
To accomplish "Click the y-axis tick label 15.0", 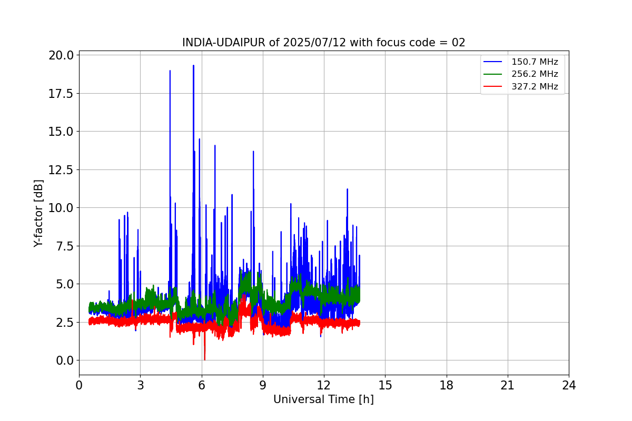I will pos(62,132).
